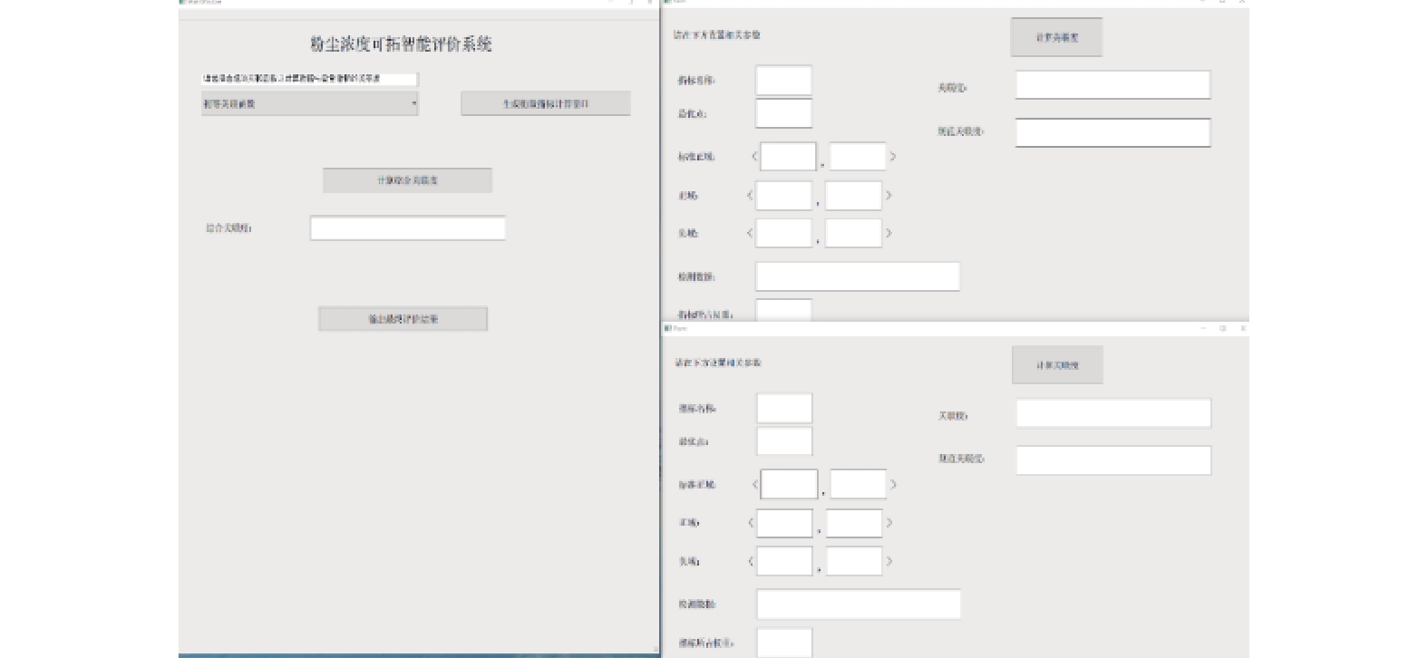1428x658 pixels.
Task: Select right 正域 box in upper form
Action: click(853, 196)
